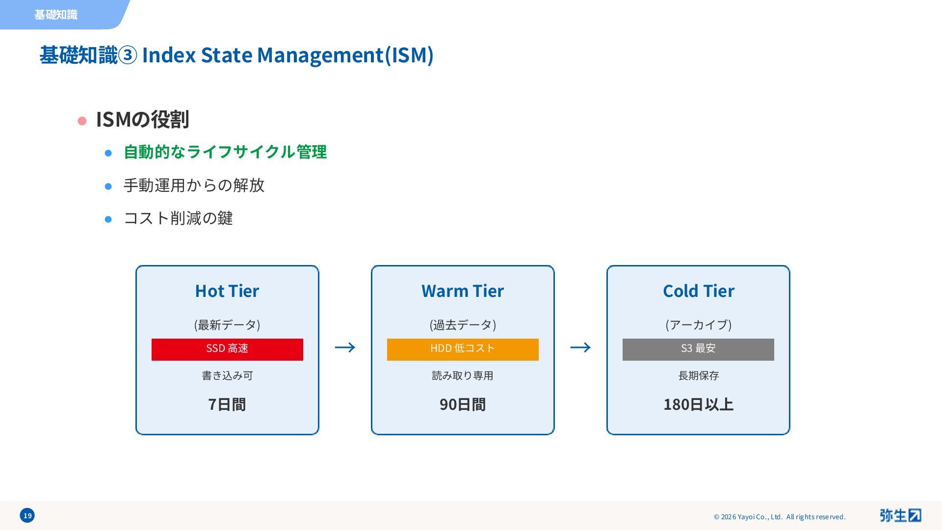Click blue bullet next to 手動運用からの解放

108,186
